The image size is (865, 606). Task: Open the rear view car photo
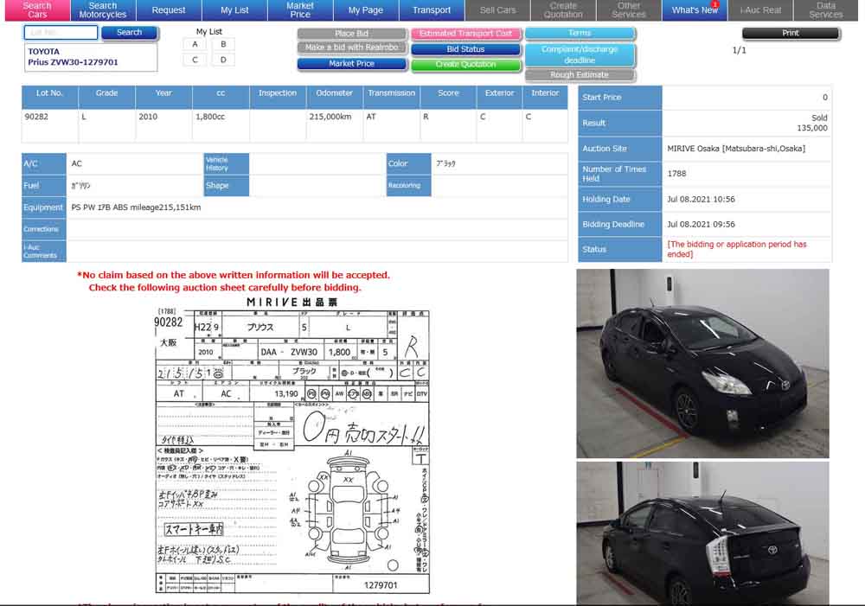click(702, 533)
